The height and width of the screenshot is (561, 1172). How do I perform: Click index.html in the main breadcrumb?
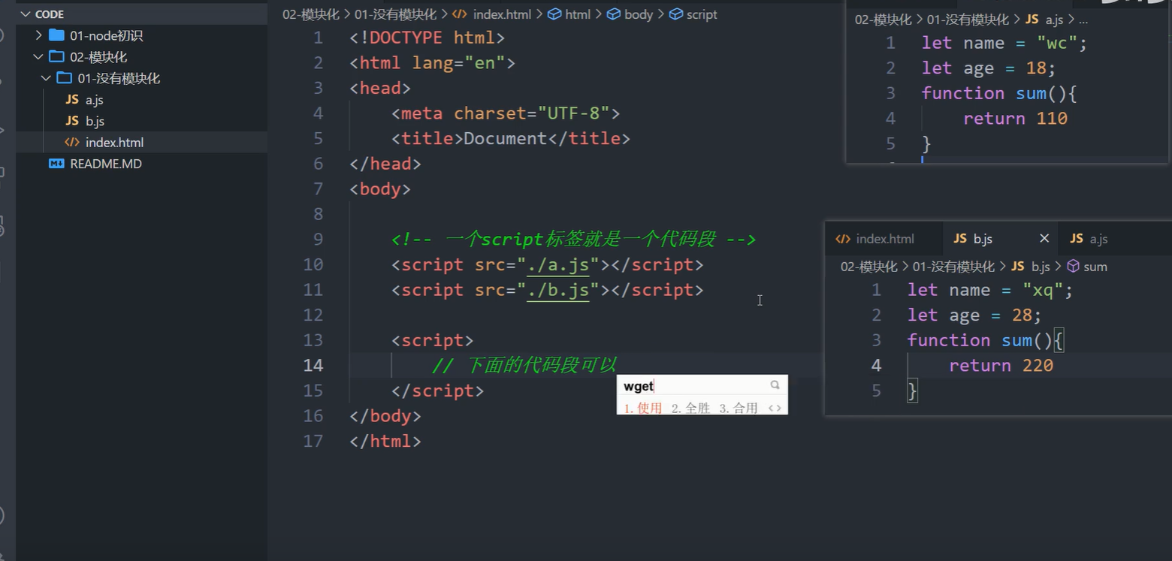click(x=502, y=14)
